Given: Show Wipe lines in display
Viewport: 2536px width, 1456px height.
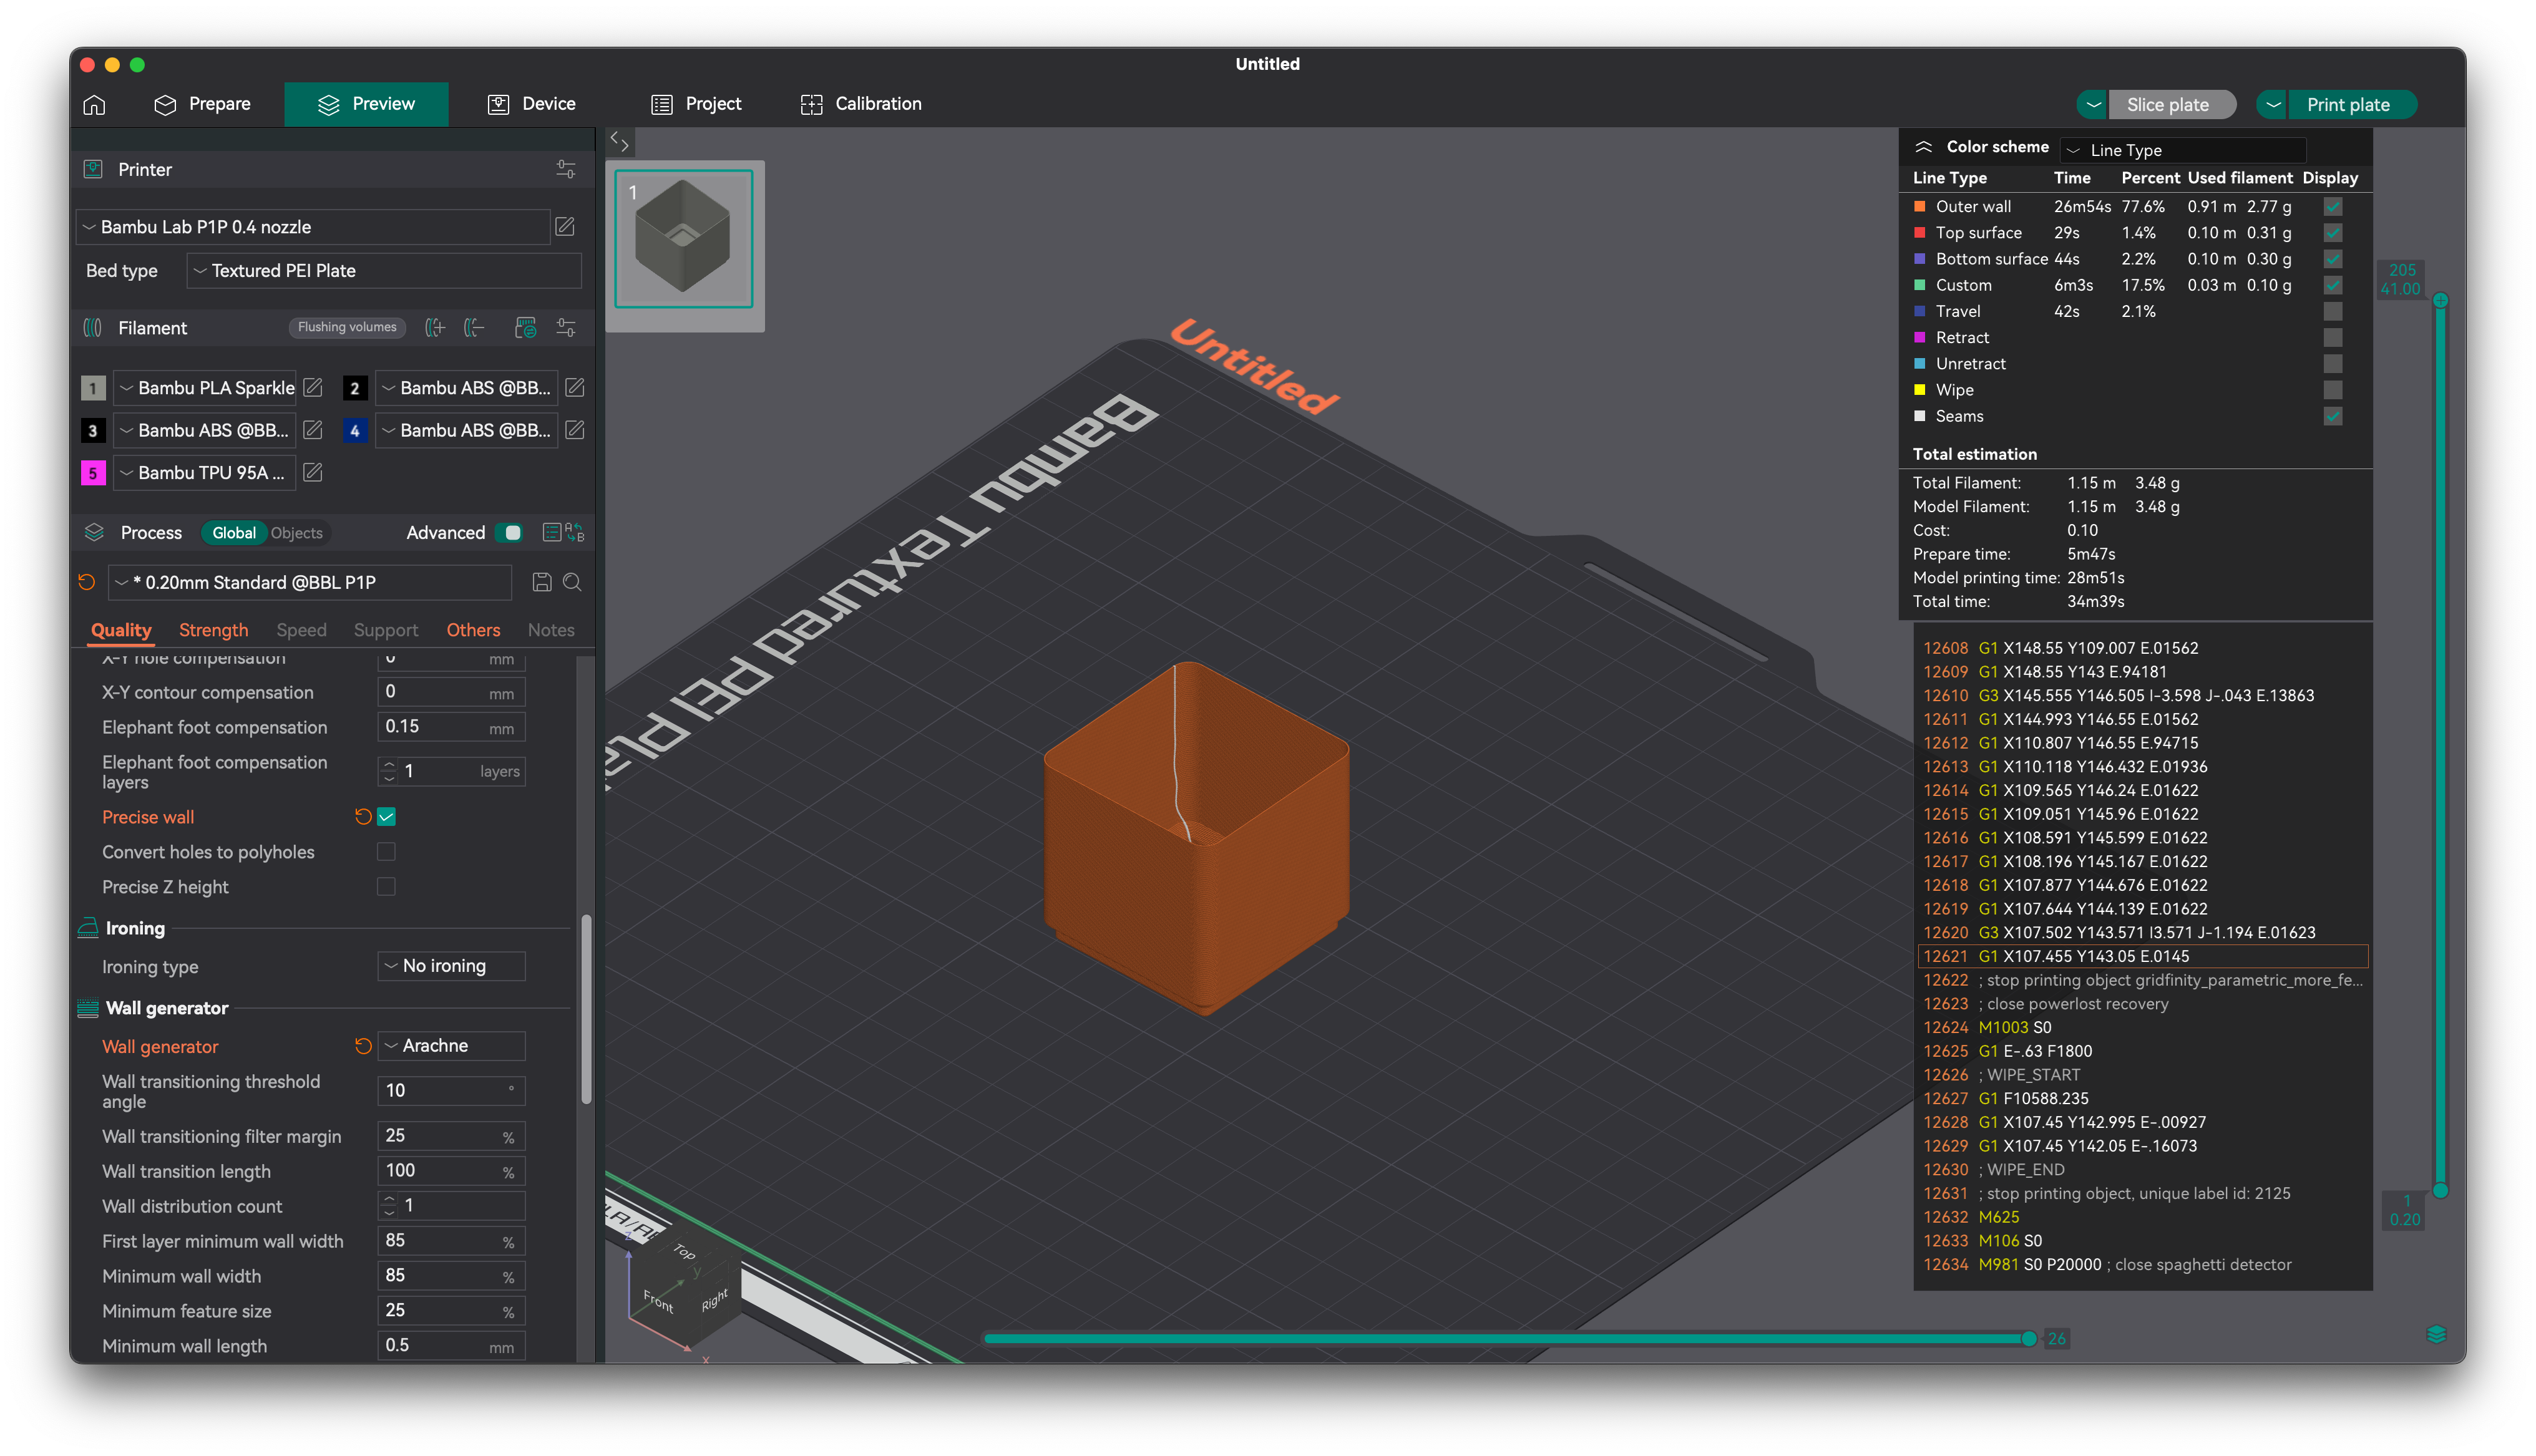Looking at the screenshot, I should 2333,390.
